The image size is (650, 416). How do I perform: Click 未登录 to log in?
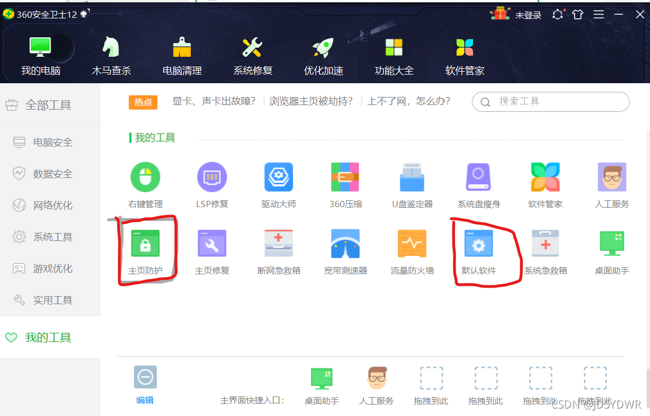(x=528, y=15)
